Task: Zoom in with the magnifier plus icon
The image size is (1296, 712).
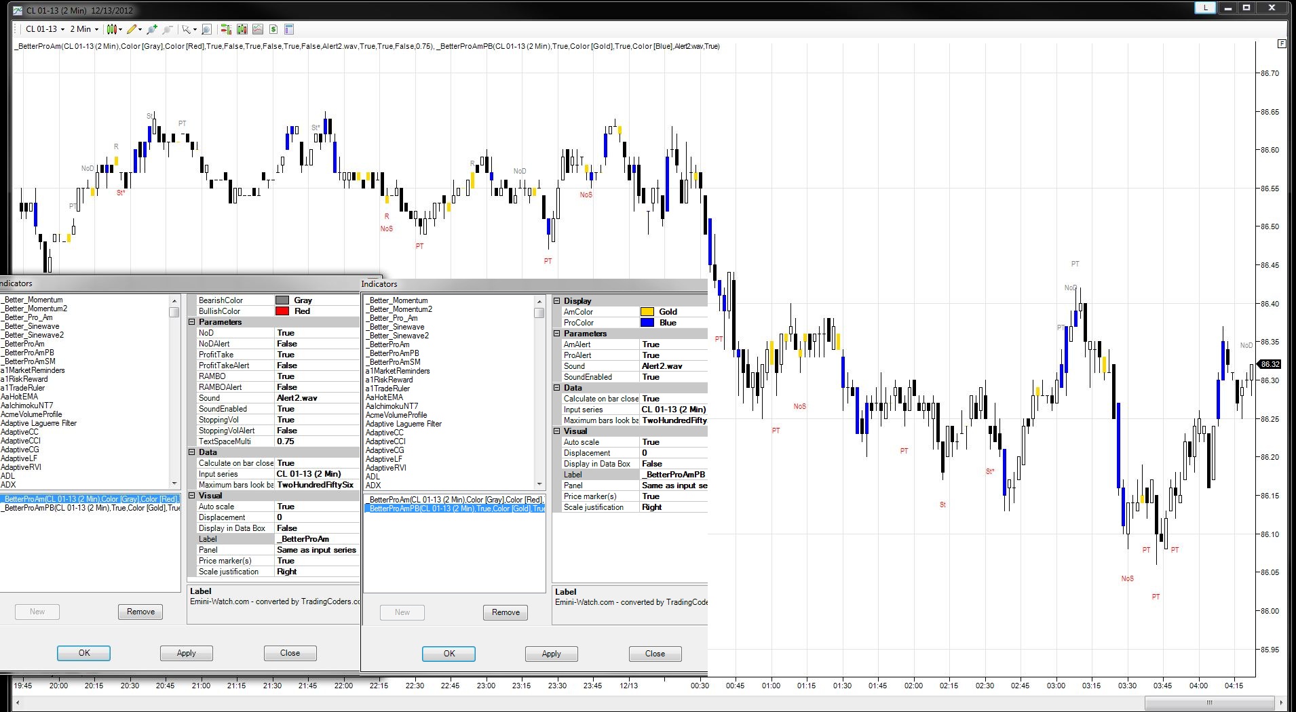Action: click(152, 29)
